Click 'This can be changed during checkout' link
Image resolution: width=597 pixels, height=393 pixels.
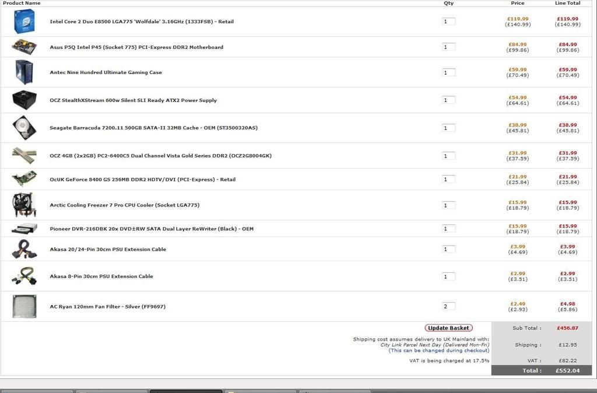click(x=439, y=350)
